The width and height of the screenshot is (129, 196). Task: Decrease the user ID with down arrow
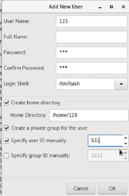(126, 143)
